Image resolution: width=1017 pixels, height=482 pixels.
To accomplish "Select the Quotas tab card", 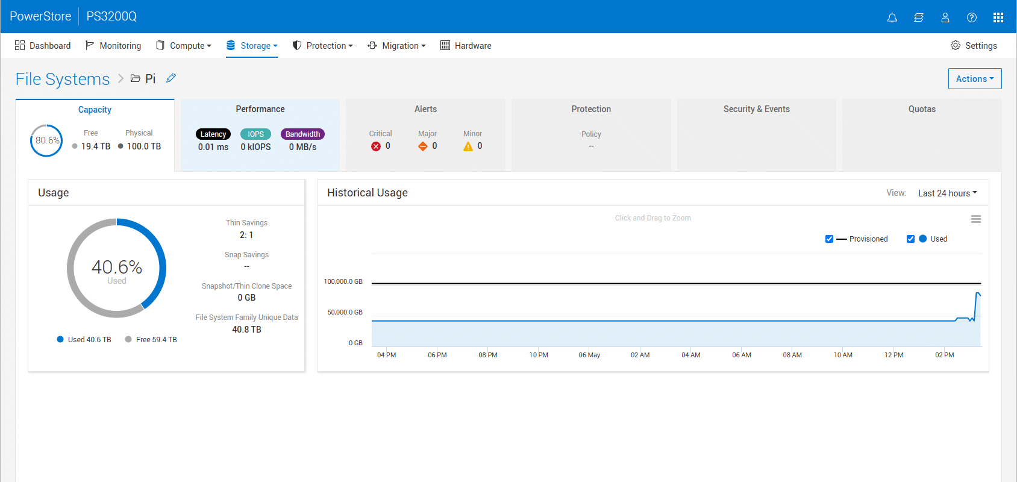I will point(922,136).
